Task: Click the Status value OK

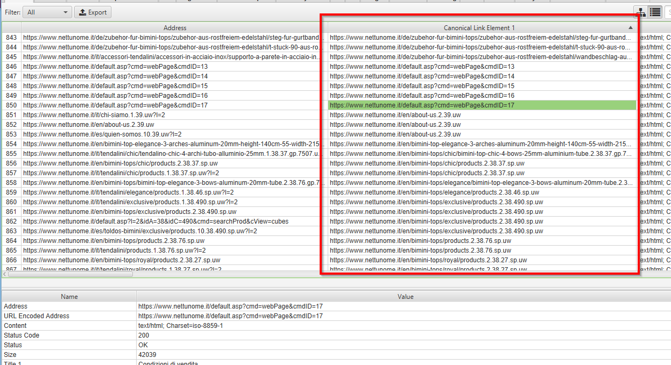Action: pos(143,345)
